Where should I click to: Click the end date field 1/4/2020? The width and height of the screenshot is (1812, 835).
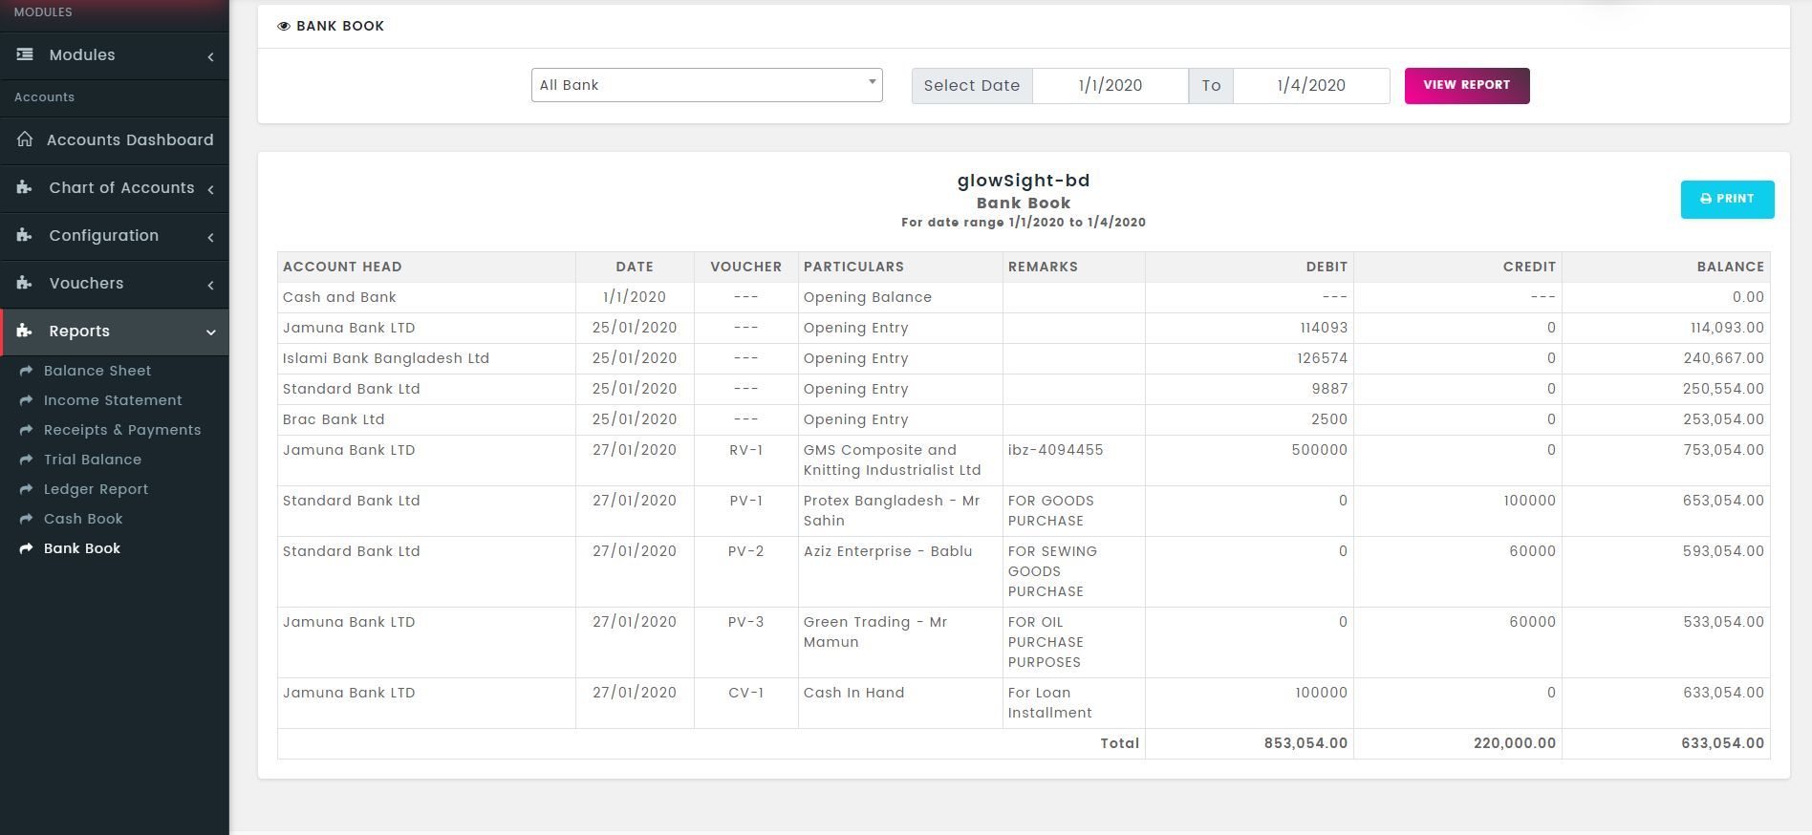pos(1311,85)
